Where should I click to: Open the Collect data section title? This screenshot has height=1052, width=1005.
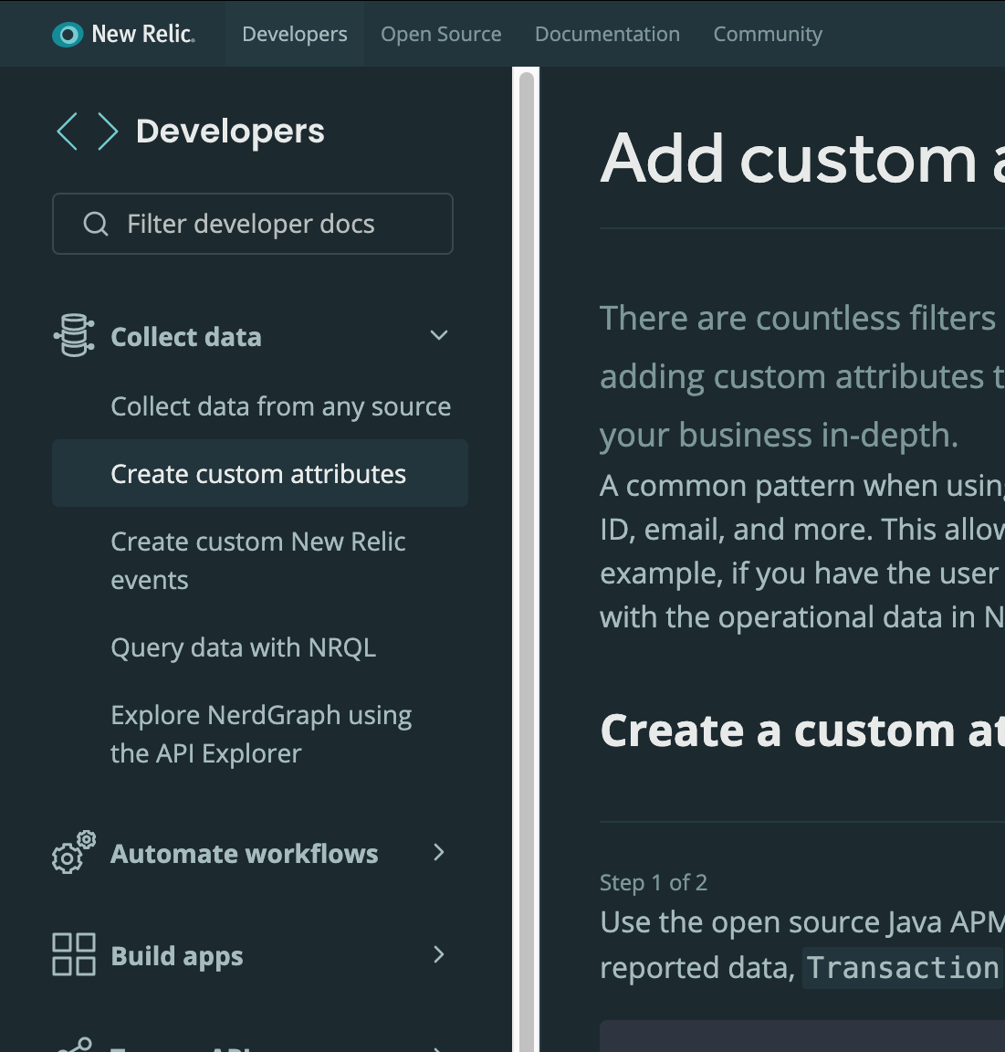(x=186, y=337)
